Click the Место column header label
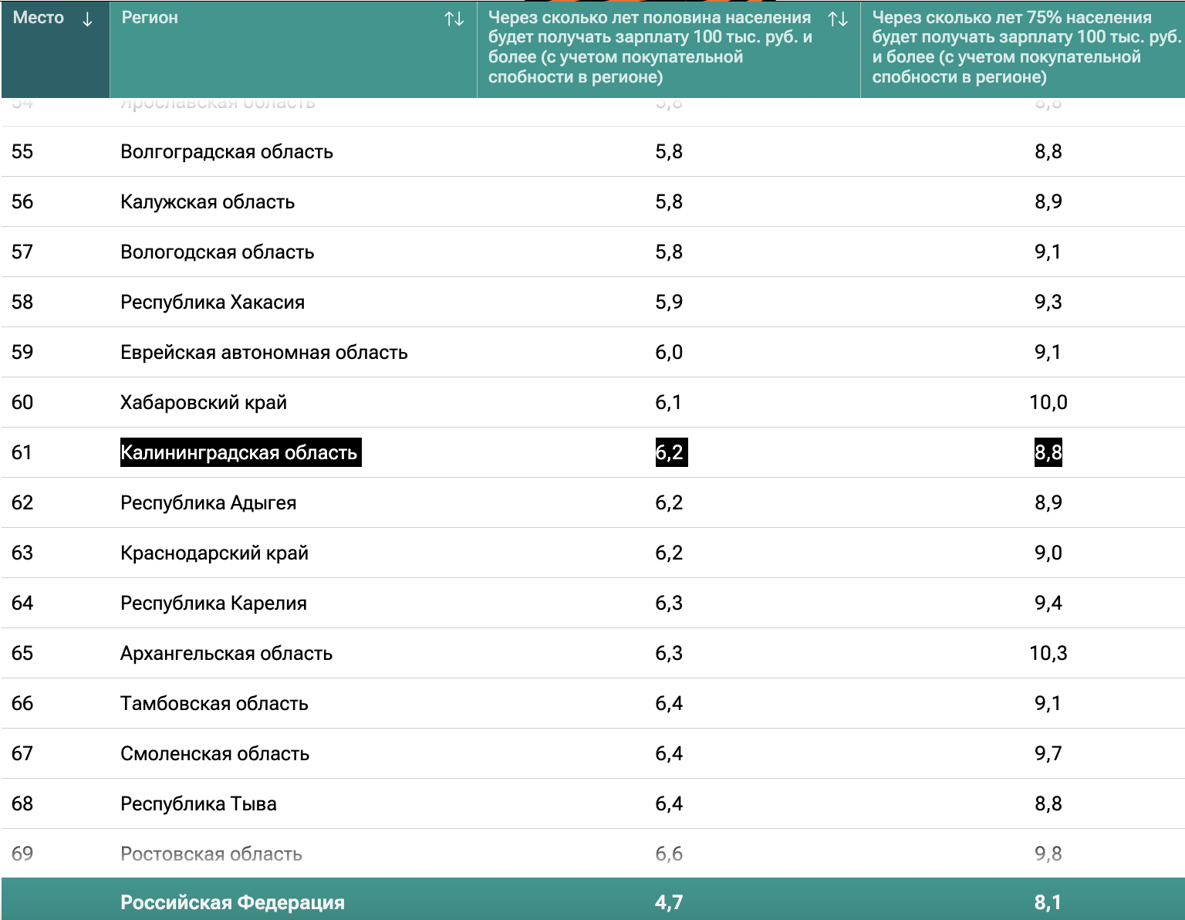 click(x=39, y=18)
